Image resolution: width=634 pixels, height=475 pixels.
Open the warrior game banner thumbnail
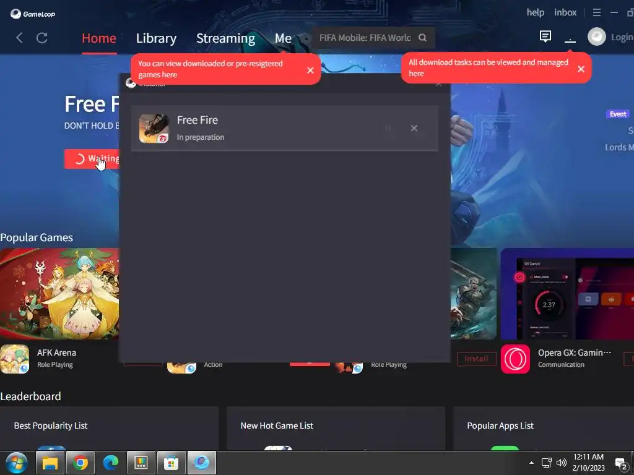click(474, 294)
